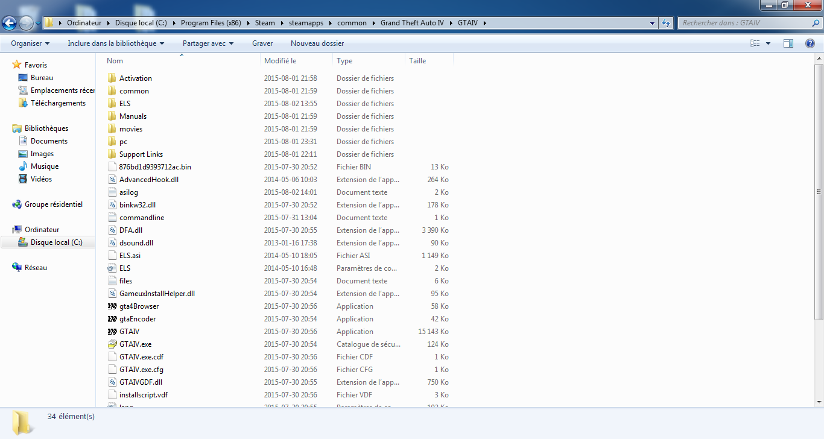This screenshot has width=824, height=439.
Task: Click the Graver toolbar button
Action: (262, 43)
